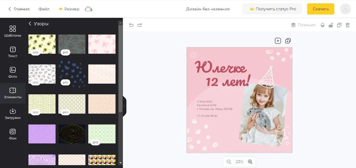
Task: Click the duplicate element icon in toolbar
Action: coord(339,25)
